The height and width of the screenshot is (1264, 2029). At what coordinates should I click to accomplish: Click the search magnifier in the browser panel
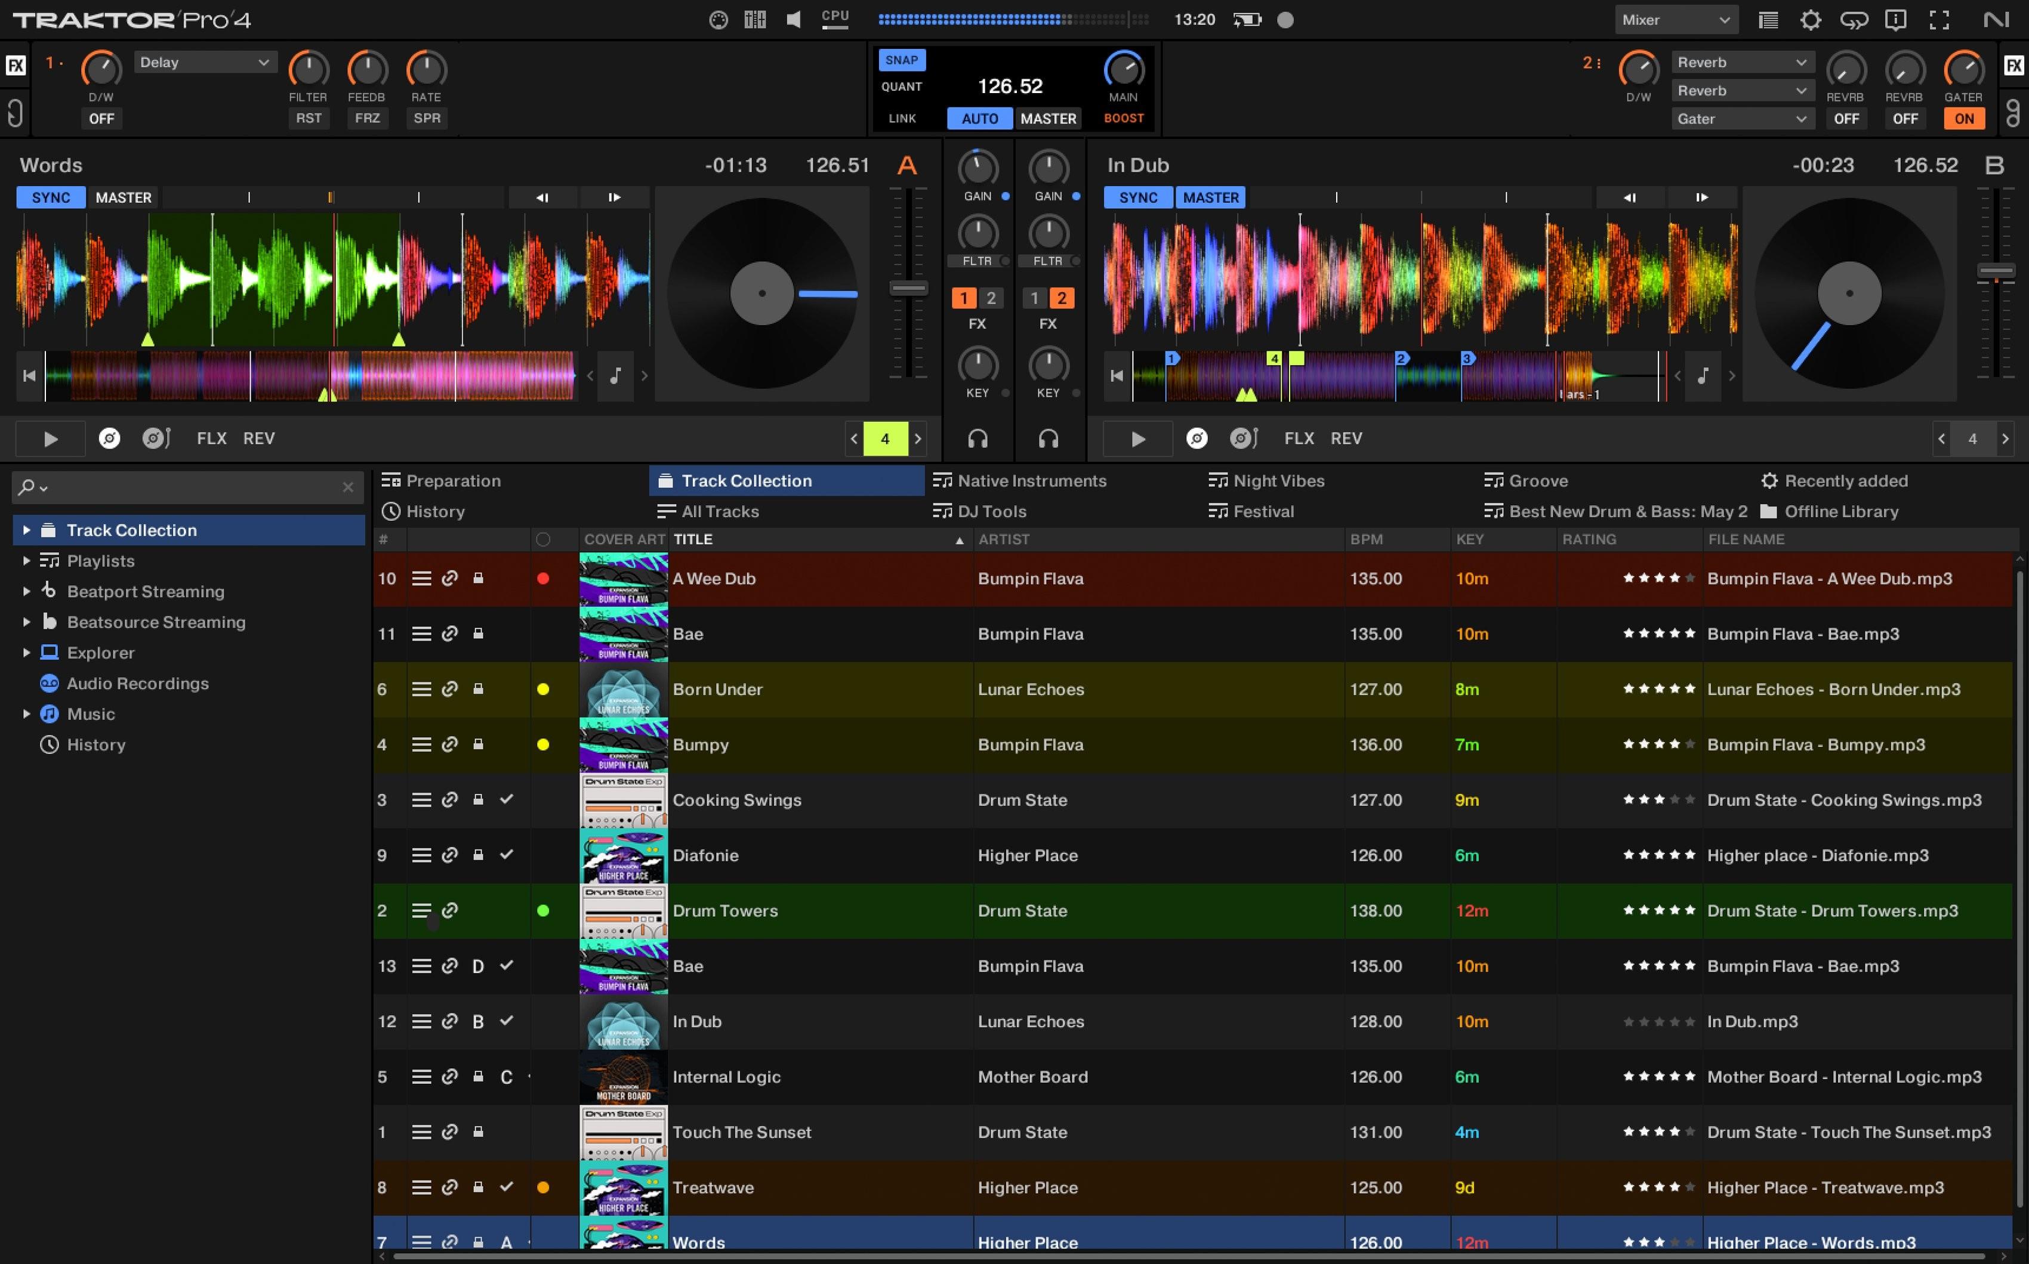27,487
